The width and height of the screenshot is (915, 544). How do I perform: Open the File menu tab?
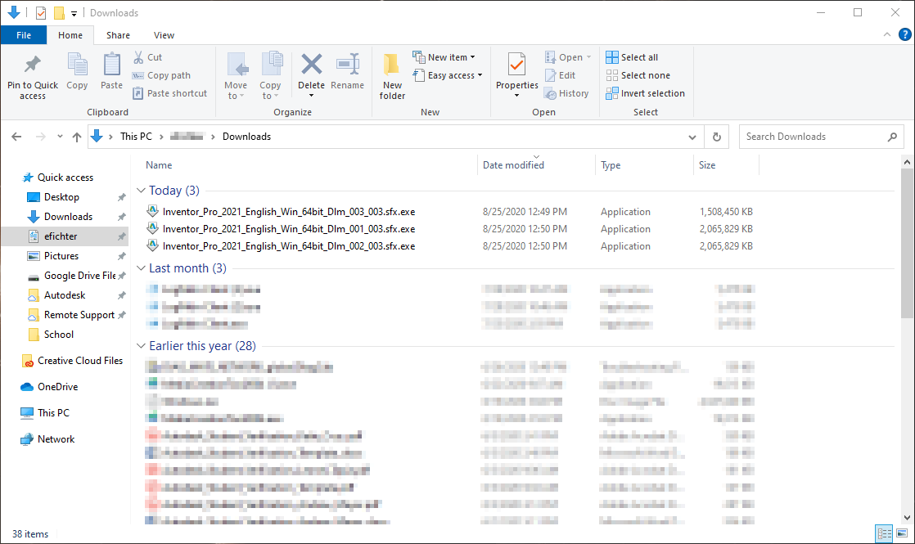(x=24, y=35)
